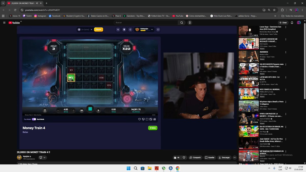Dislike the video with thumbs down
Viewport: 306px width, 172px height.
click(184, 157)
